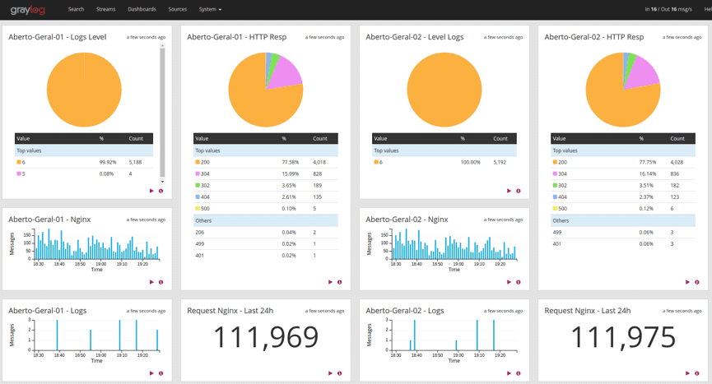Show info on the 111,969 request count widget
This screenshot has height=384, width=712.
[340, 373]
